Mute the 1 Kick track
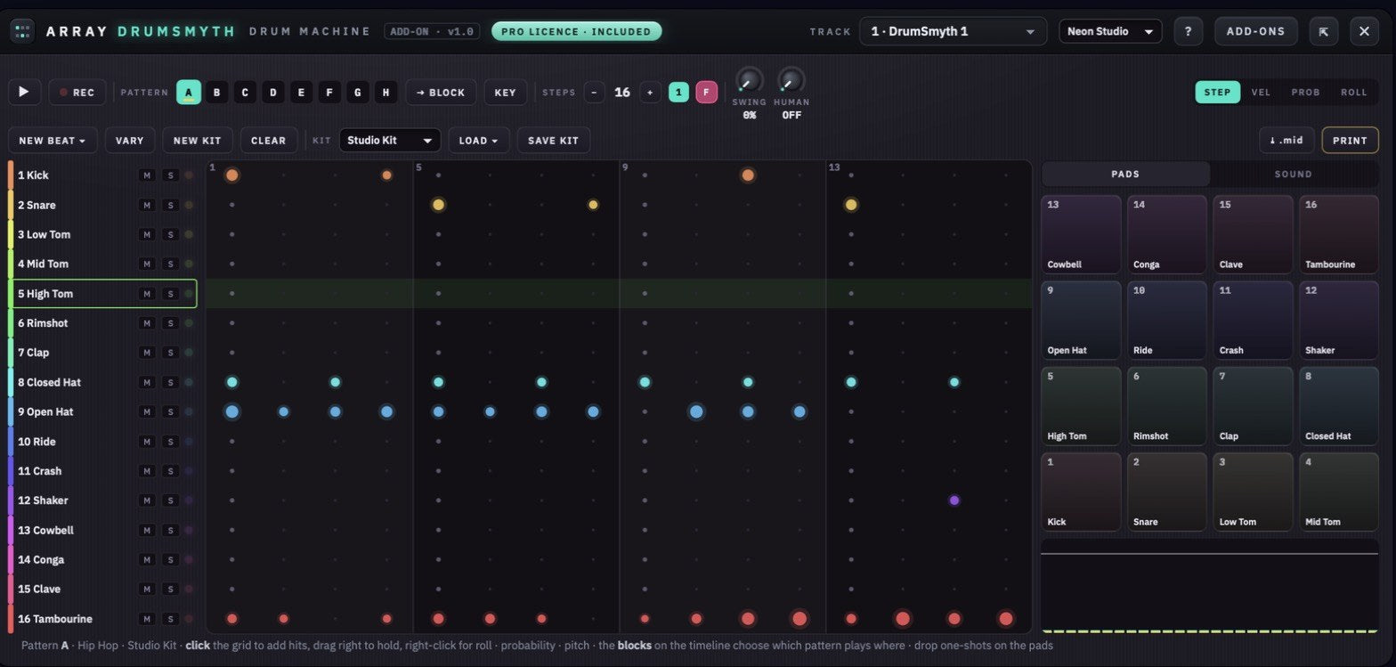 147,175
